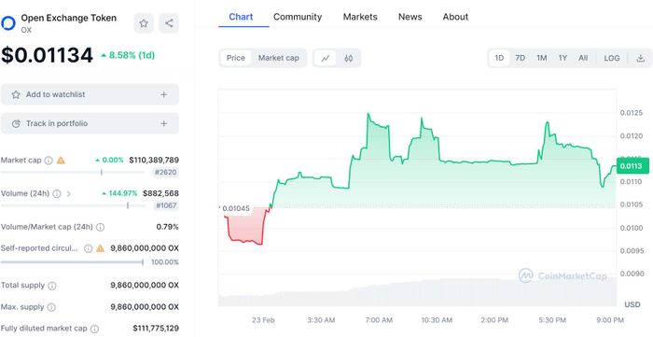Open the Markets tab
This screenshot has width=653, height=337.
click(x=360, y=17)
